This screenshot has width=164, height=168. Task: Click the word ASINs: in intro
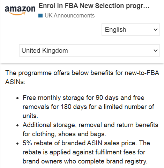click(15, 82)
